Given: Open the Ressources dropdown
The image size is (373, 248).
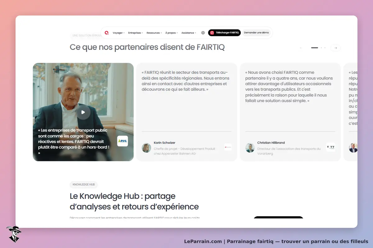Looking at the screenshot, I should click(154, 33).
